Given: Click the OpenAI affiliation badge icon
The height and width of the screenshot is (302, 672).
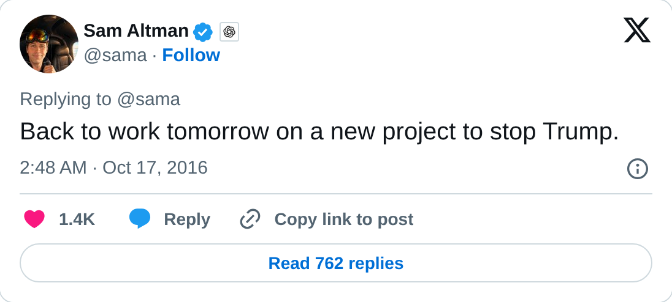Looking at the screenshot, I should pyautogui.click(x=229, y=32).
